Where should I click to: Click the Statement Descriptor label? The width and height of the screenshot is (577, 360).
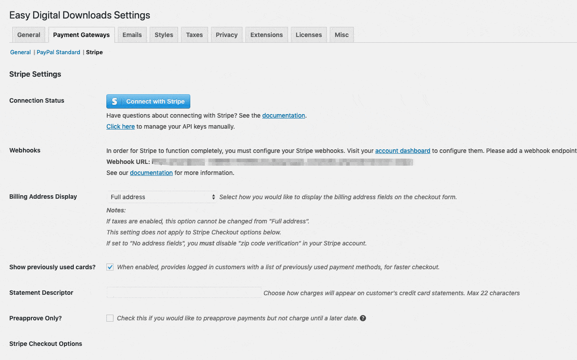tap(41, 293)
